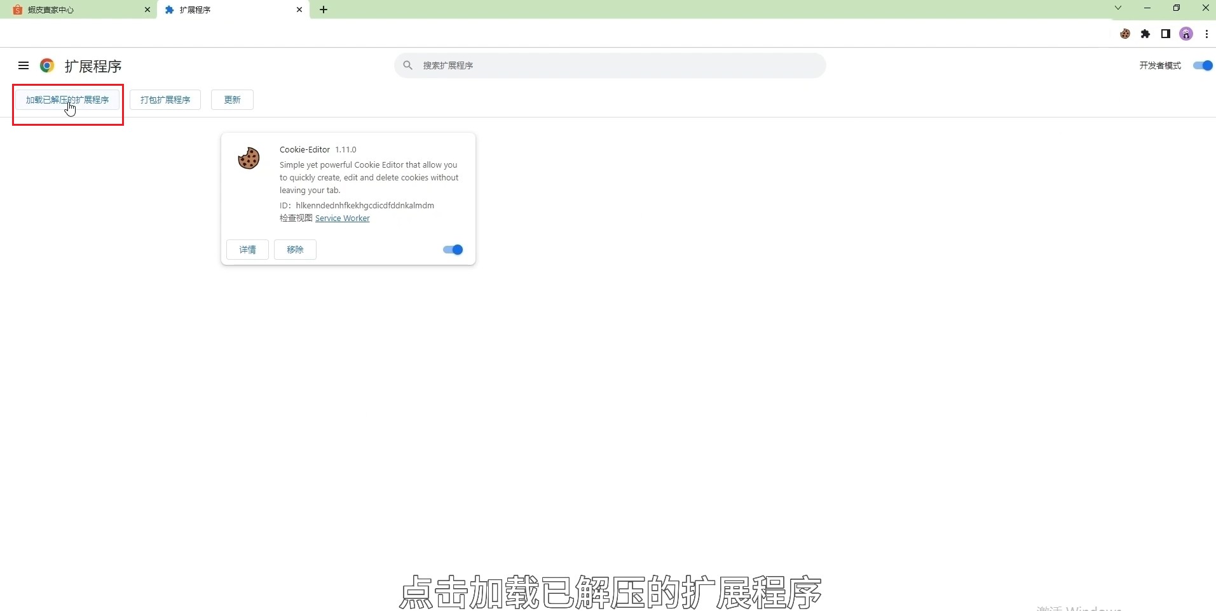Restore down the browser window
The height and width of the screenshot is (611, 1216).
(1177, 8)
